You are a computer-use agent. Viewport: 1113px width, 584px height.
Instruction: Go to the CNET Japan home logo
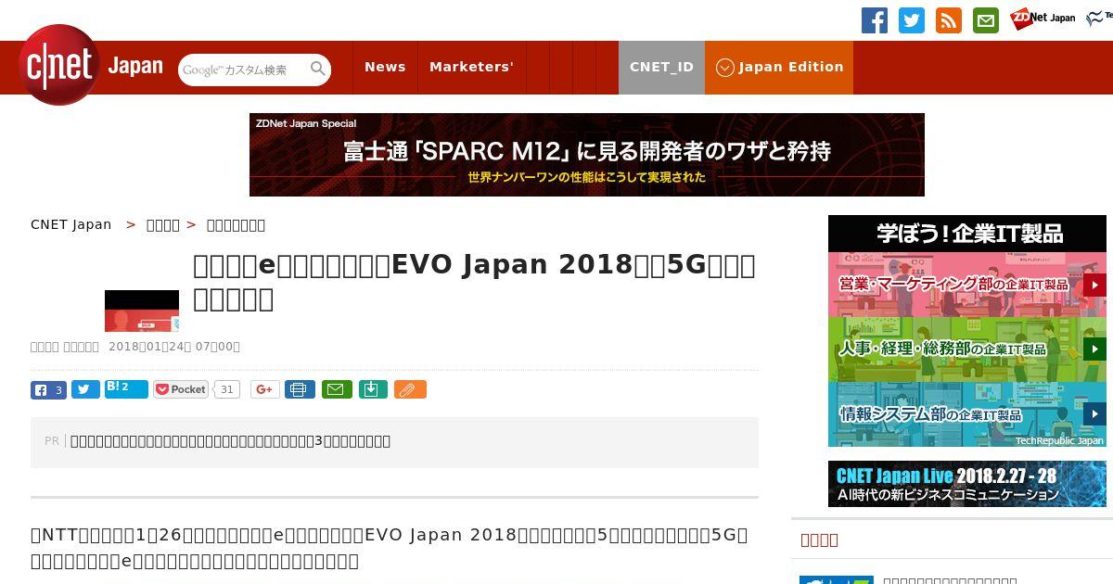[90, 65]
